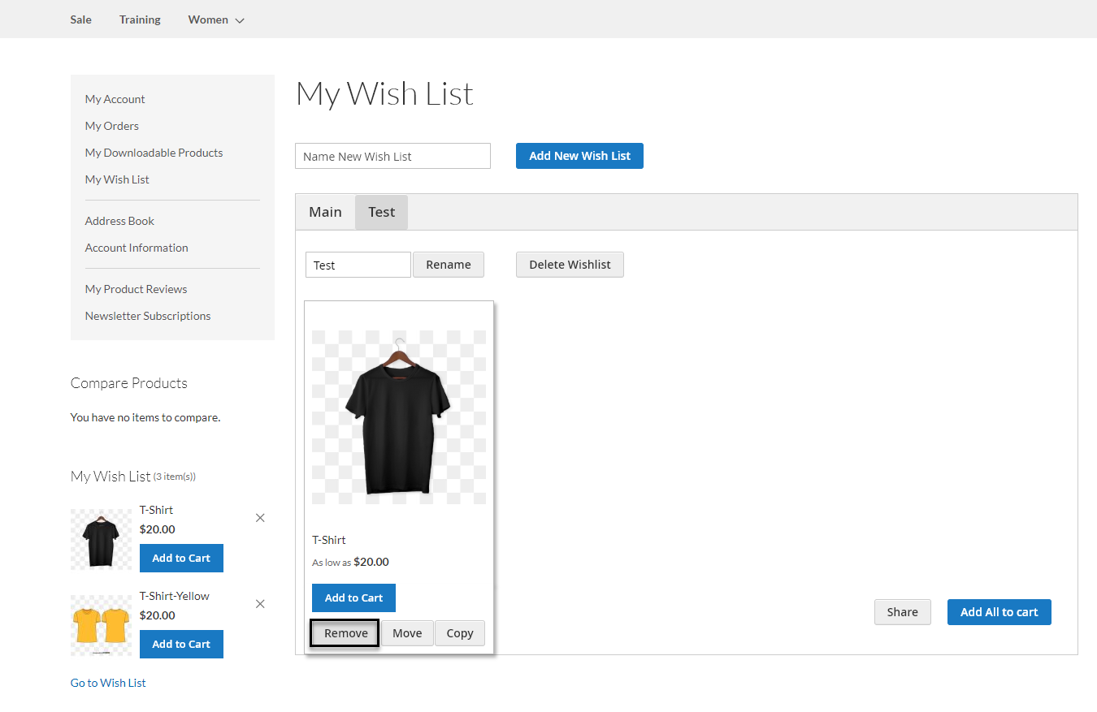The height and width of the screenshot is (712, 1097).
Task: Remove T-Shirt from sidebar wish list
Action: pyautogui.click(x=260, y=518)
